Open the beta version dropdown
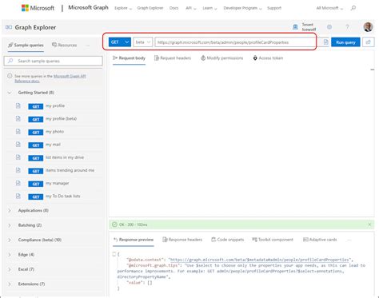Image resolution: width=379 pixels, height=298 pixels. (x=143, y=42)
